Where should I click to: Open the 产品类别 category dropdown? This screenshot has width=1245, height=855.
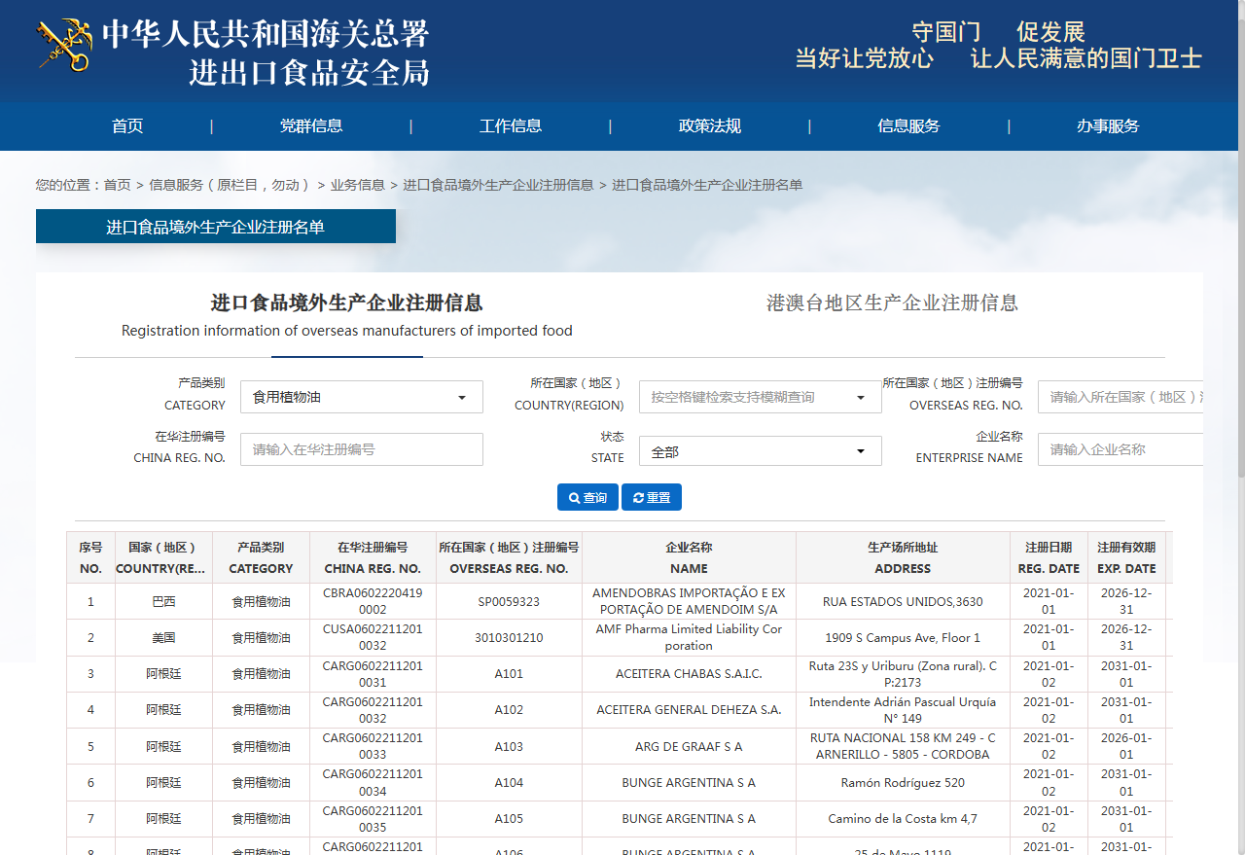pos(361,397)
